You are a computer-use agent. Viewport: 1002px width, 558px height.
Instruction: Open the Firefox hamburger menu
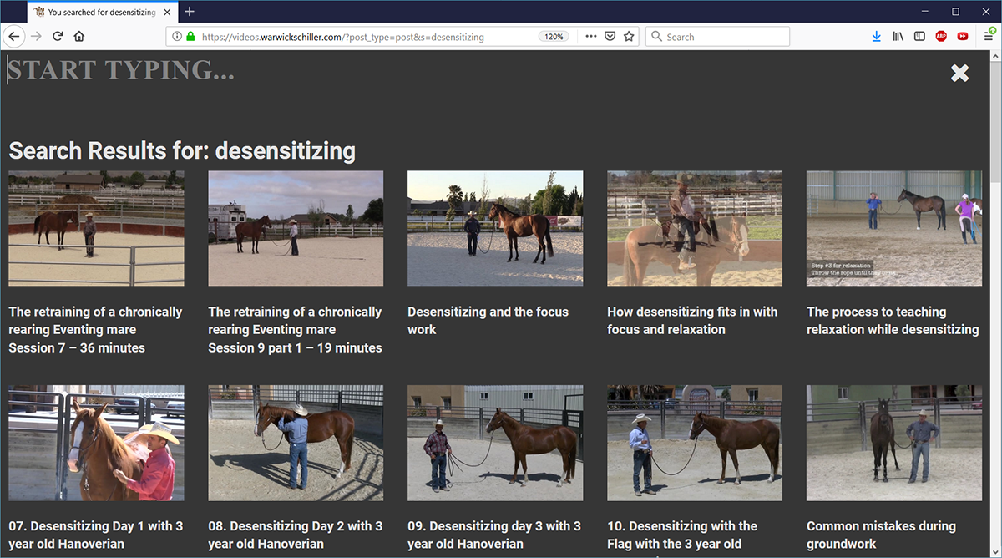point(989,37)
